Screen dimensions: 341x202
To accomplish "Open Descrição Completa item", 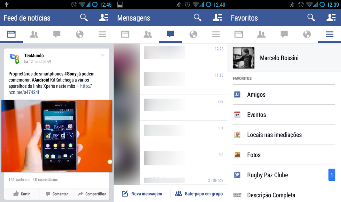I will click(x=284, y=195).
